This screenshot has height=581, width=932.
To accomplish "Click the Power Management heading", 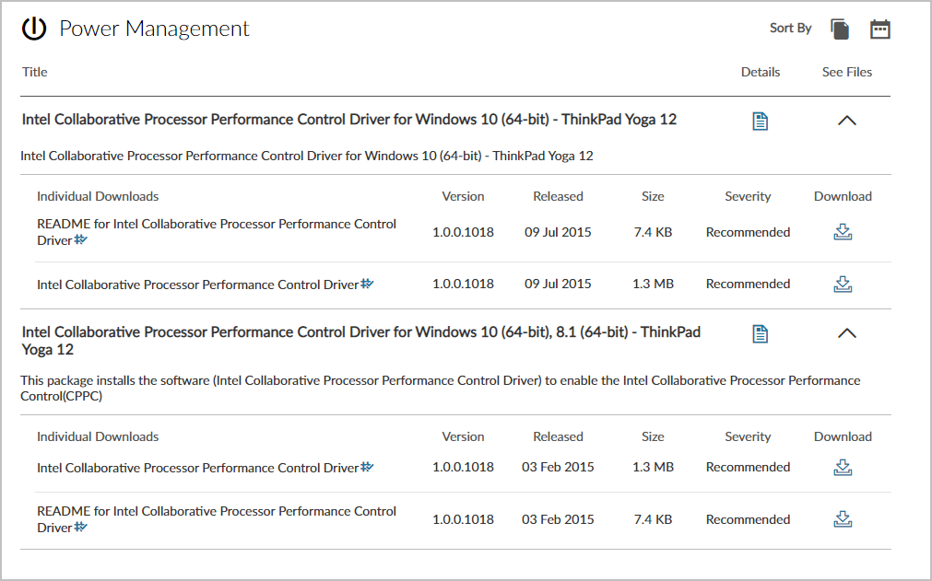I will (x=154, y=29).
